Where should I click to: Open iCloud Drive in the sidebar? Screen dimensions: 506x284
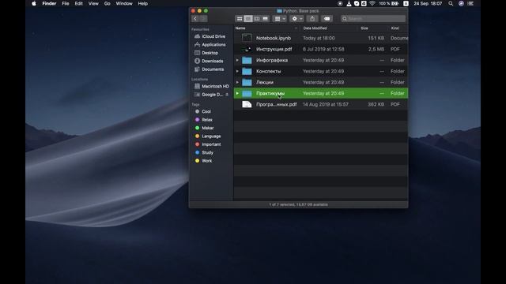pyautogui.click(x=210, y=36)
